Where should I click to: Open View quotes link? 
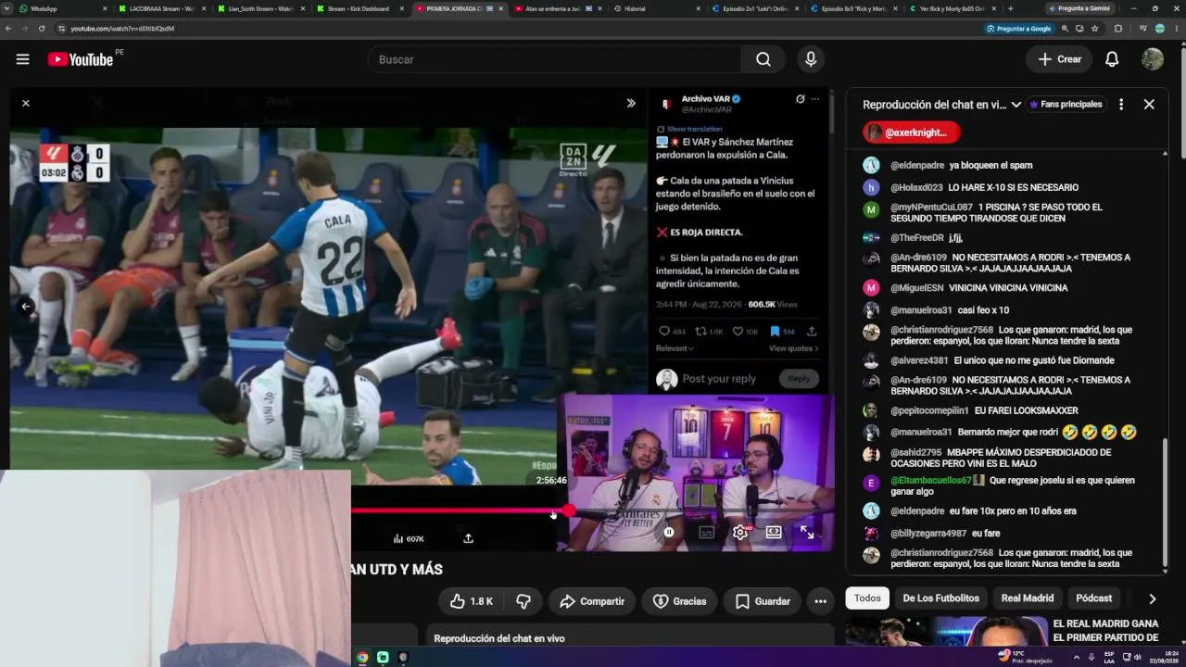point(793,348)
